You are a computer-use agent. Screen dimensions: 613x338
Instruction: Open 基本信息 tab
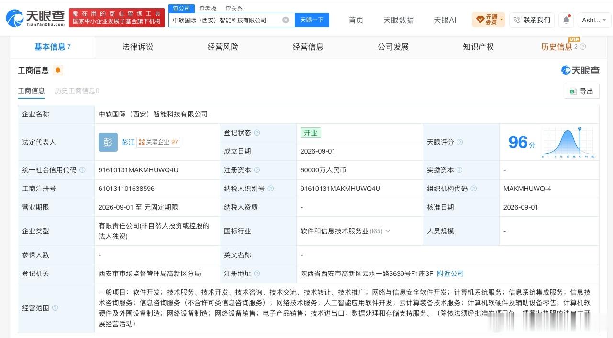[52, 47]
